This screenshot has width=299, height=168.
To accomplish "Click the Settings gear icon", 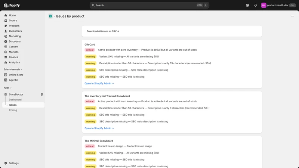I will [6, 163].
